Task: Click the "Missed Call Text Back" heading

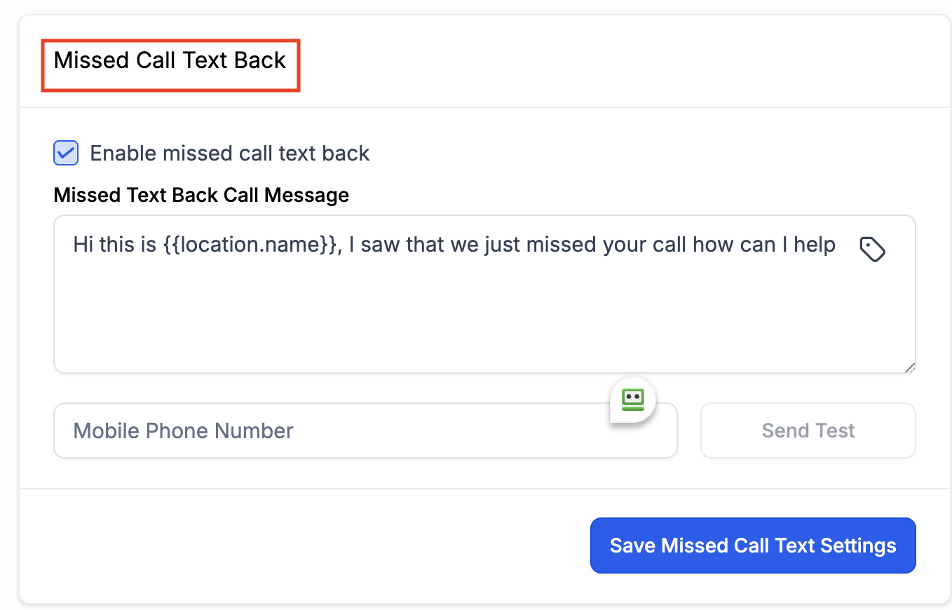Action: click(x=170, y=60)
